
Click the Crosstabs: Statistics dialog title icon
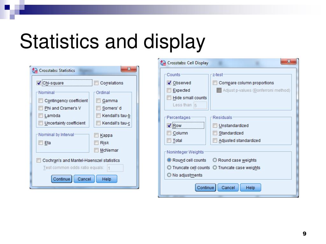point(35,71)
